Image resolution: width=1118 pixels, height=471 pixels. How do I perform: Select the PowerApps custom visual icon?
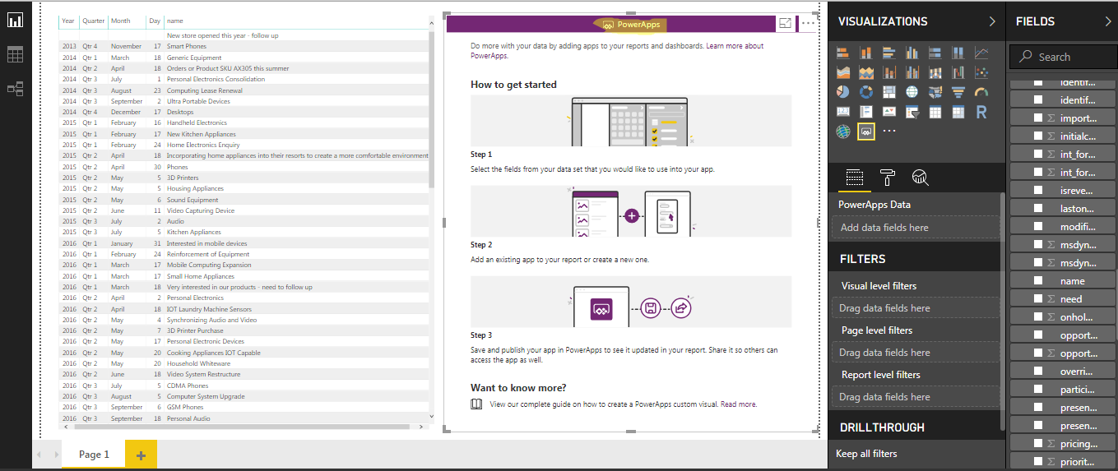[865, 132]
